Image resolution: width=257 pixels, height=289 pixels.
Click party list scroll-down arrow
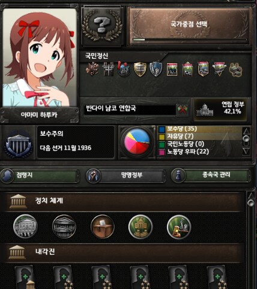[x=246, y=151]
